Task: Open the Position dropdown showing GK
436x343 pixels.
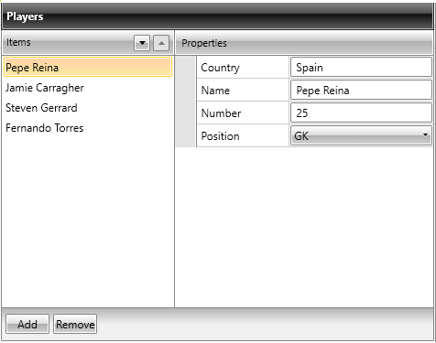Action: (x=361, y=135)
